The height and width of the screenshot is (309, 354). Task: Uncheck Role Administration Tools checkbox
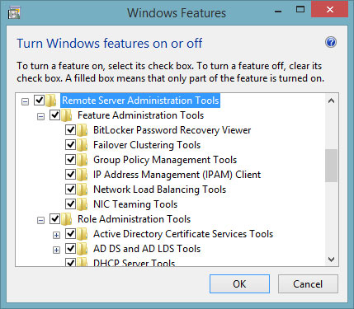click(x=54, y=218)
